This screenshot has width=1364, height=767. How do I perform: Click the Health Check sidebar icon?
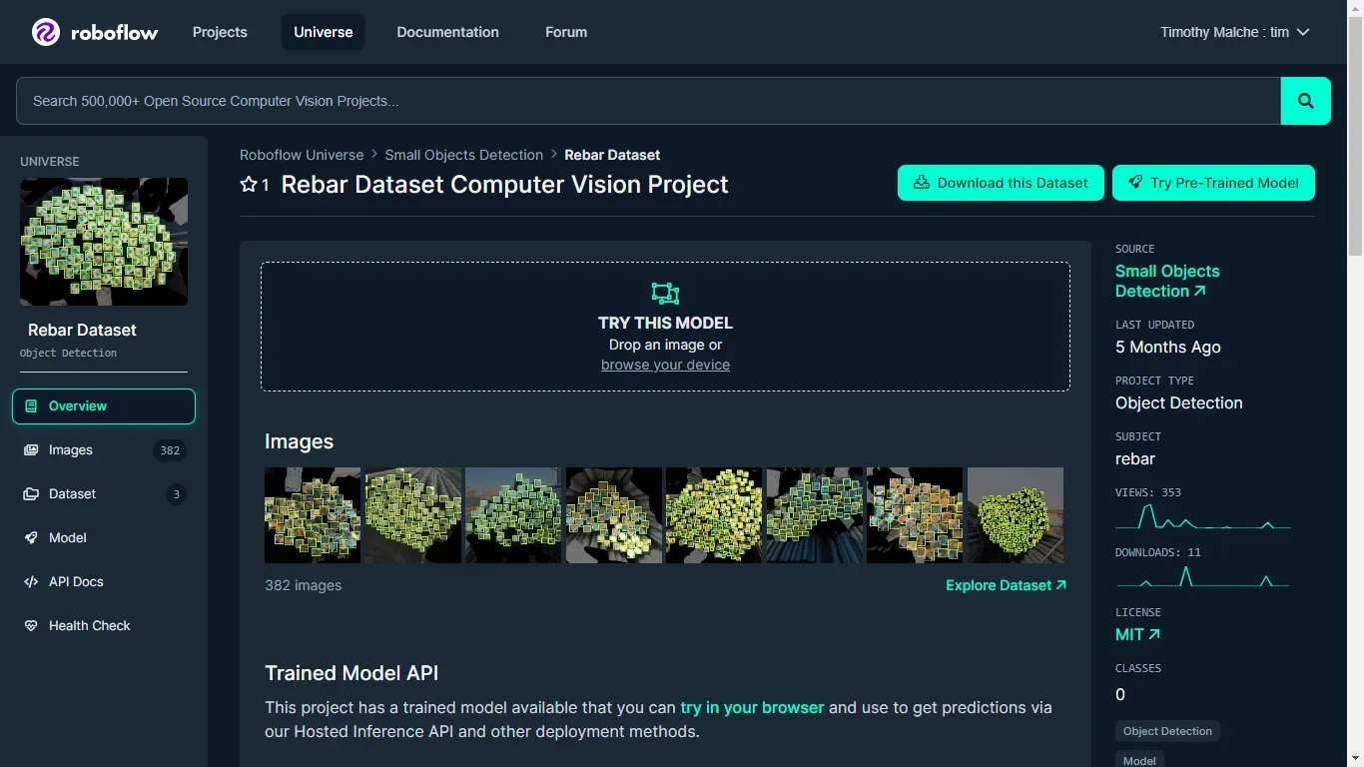point(31,625)
